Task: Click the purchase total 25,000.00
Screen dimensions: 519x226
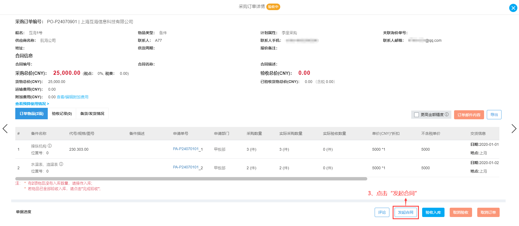Action: pyautogui.click(x=67, y=73)
